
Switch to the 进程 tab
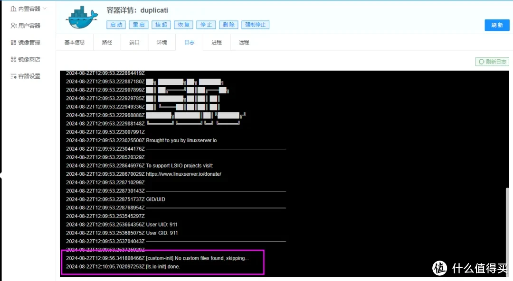coord(217,43)
